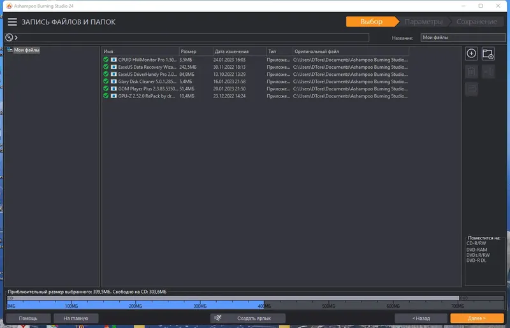
Task: Click the Название disc name field
Action: click(x=463, y=38)
